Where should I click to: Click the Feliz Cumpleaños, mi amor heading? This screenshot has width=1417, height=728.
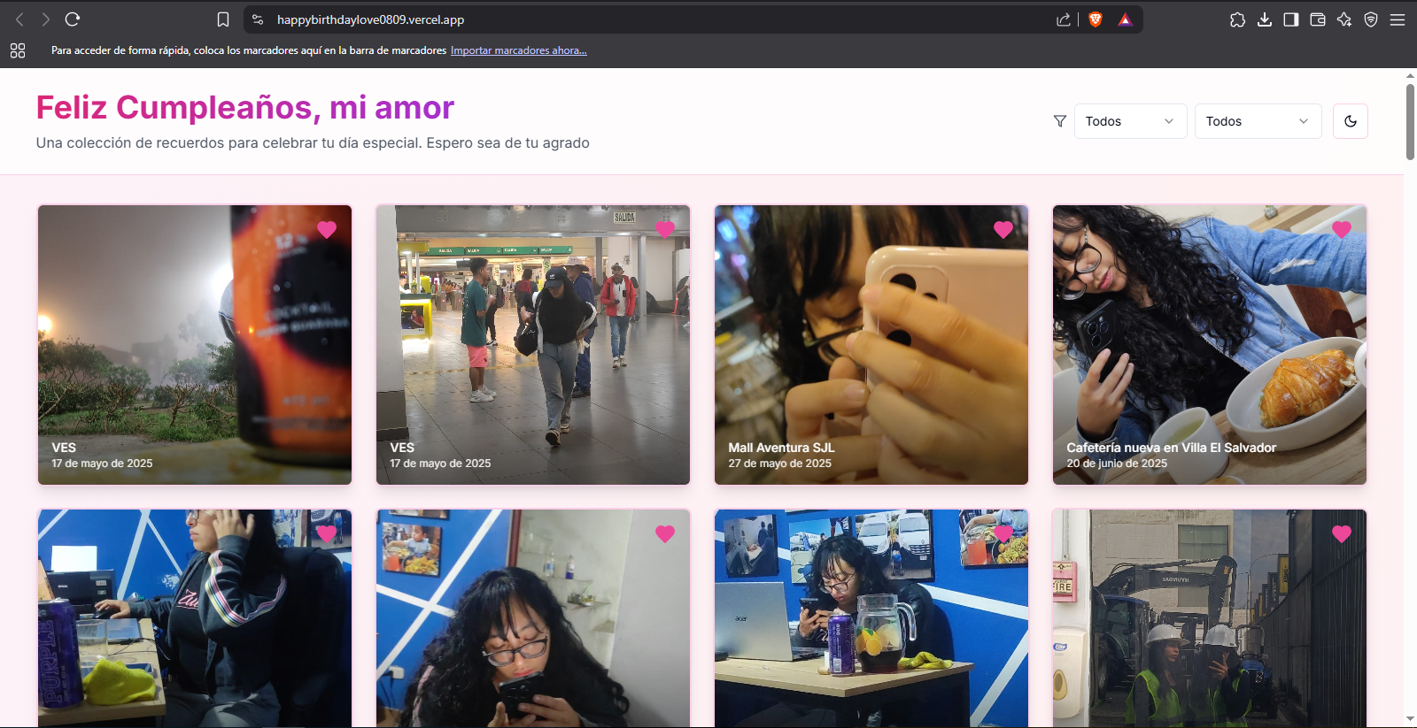click(x=245, y=108)
